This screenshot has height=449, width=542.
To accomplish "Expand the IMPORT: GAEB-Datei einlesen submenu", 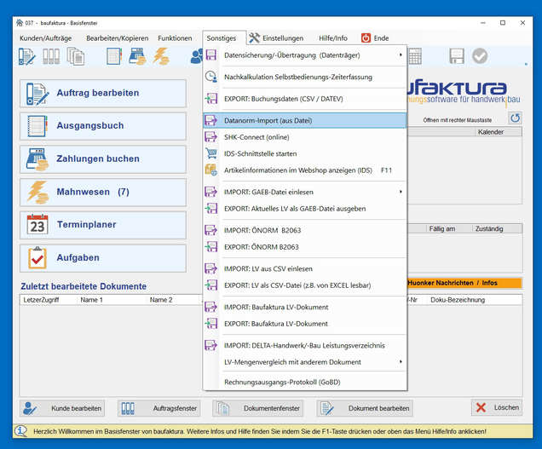I will [401, 192].
